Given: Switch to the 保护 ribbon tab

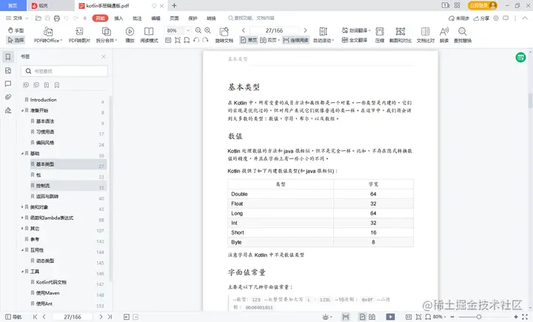Looking at the screenshot, I should pyautogui.click(x=192, y=18).
